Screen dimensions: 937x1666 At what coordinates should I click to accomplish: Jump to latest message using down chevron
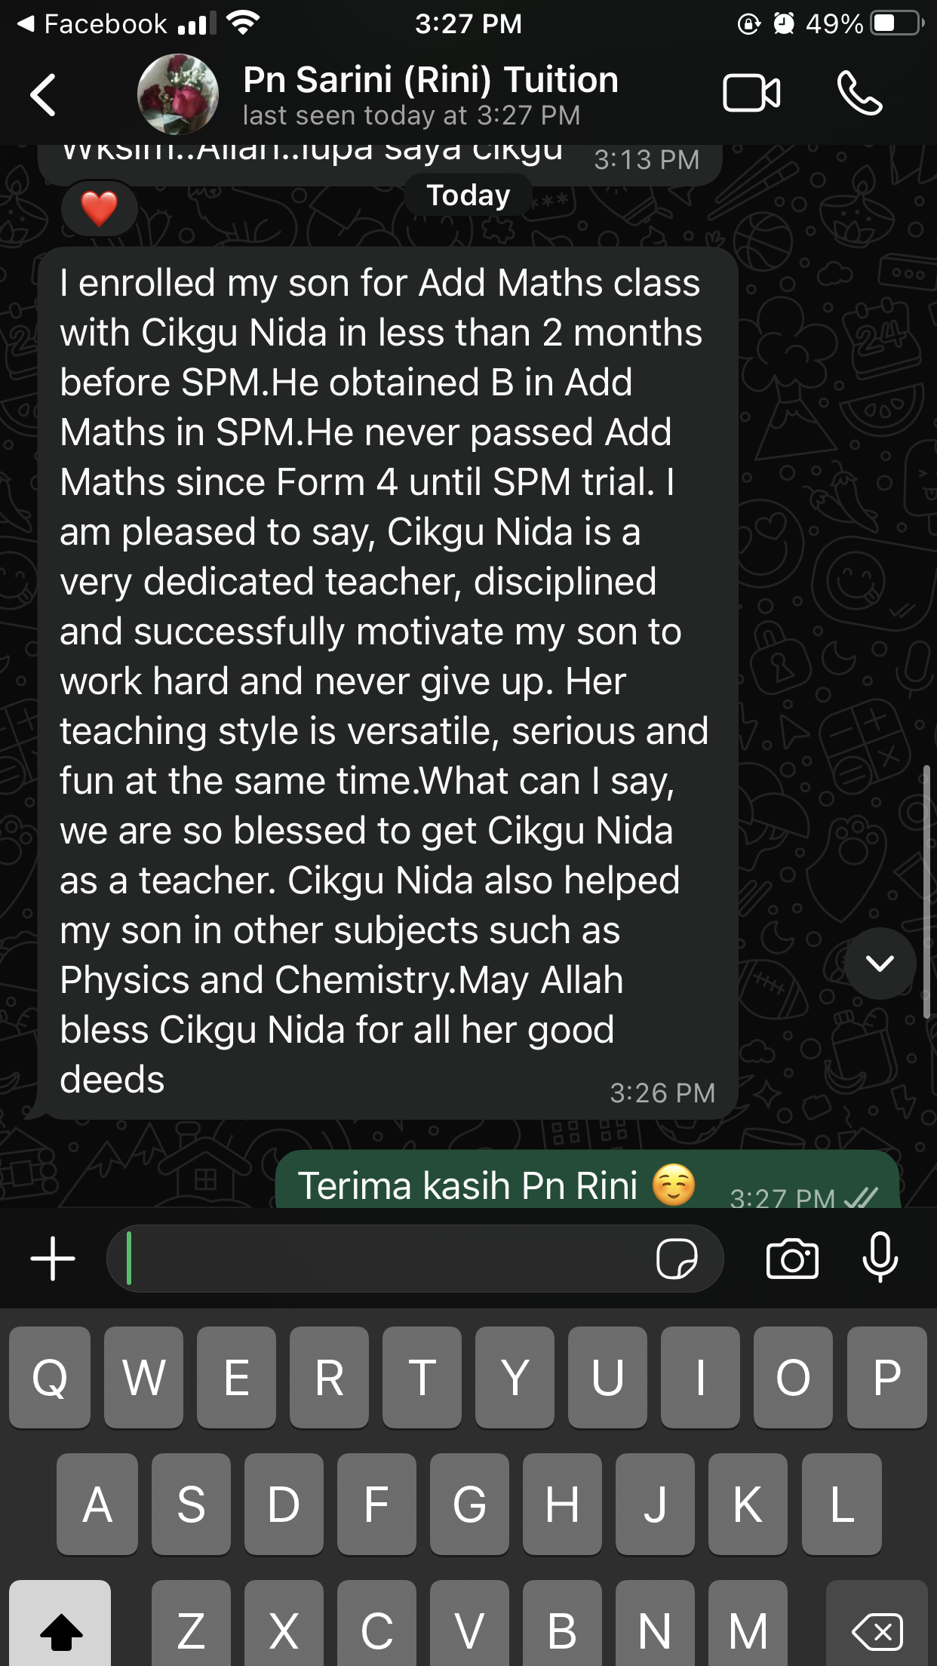click(880, 964)
